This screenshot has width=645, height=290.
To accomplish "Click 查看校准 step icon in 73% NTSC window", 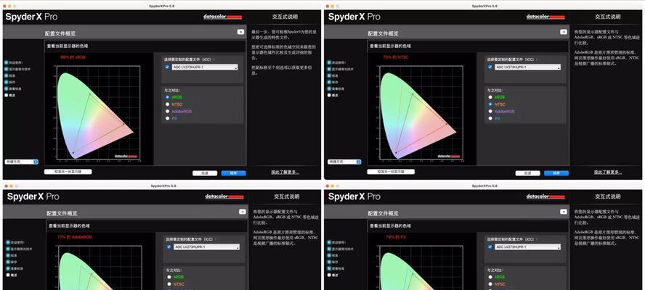I will tap(329, 88).
